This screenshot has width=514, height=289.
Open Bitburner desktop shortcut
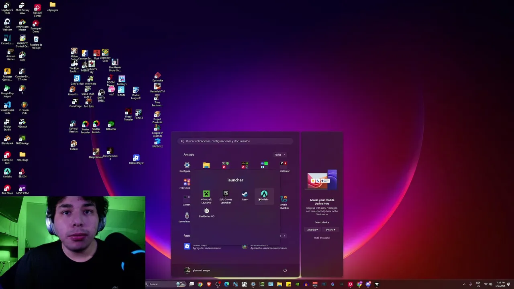coord(111,126)
